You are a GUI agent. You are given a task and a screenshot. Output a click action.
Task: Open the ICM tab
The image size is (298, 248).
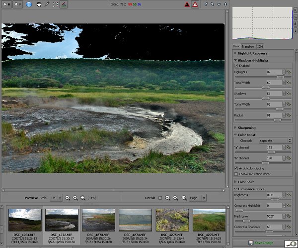click(x=260, y=46)
